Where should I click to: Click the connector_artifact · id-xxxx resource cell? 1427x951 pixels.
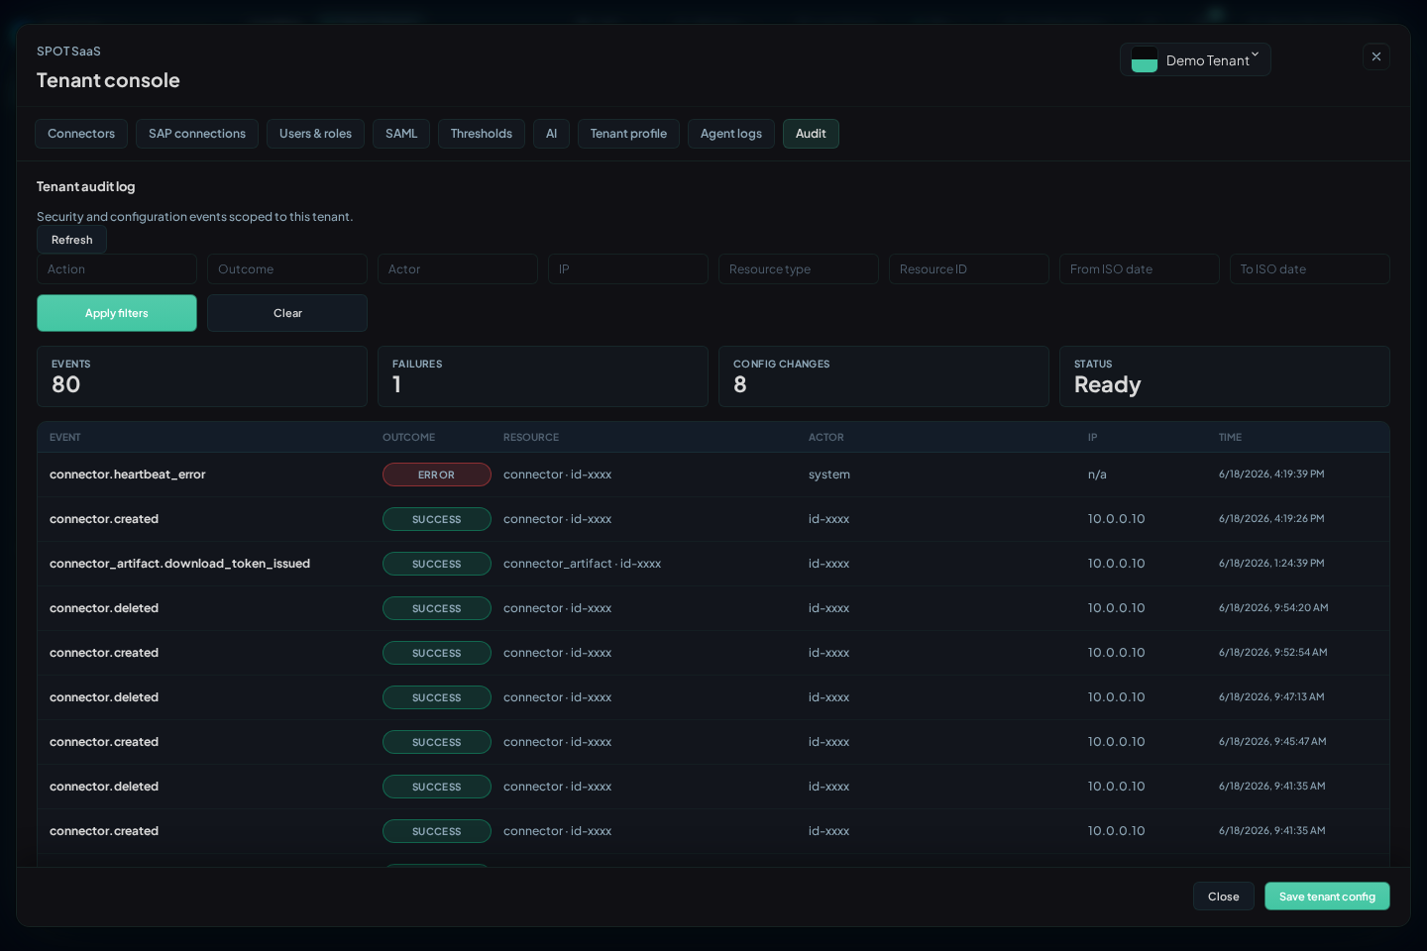[582, 564]
